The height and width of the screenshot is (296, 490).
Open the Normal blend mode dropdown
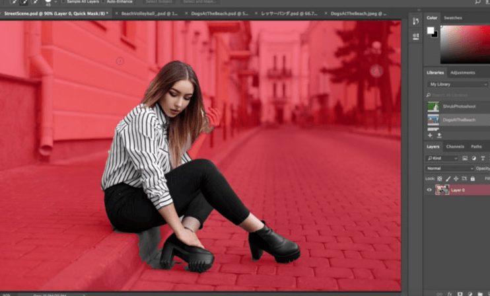coord(450,168)
